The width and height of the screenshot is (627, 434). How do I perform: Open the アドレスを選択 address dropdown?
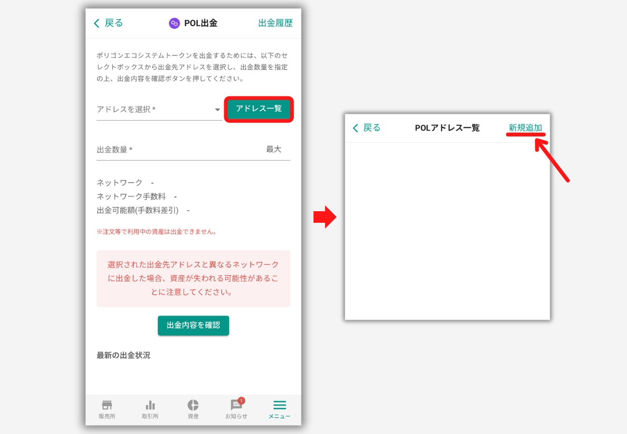(x=150, y=109)
